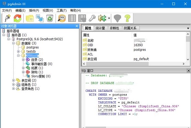
Task: Expand the 目录 (2) node
Action: (23, 60)
